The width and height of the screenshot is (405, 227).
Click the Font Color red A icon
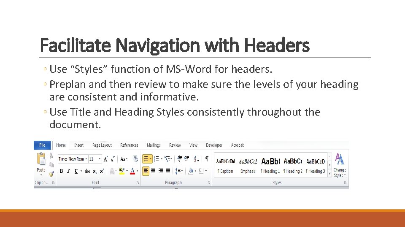coord(132,171)
